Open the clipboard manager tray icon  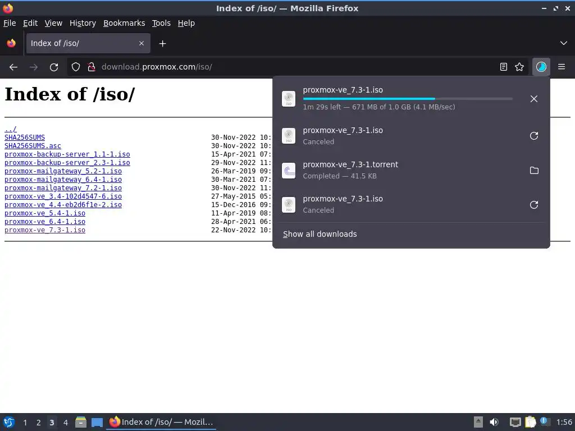[x=530, y=422]
